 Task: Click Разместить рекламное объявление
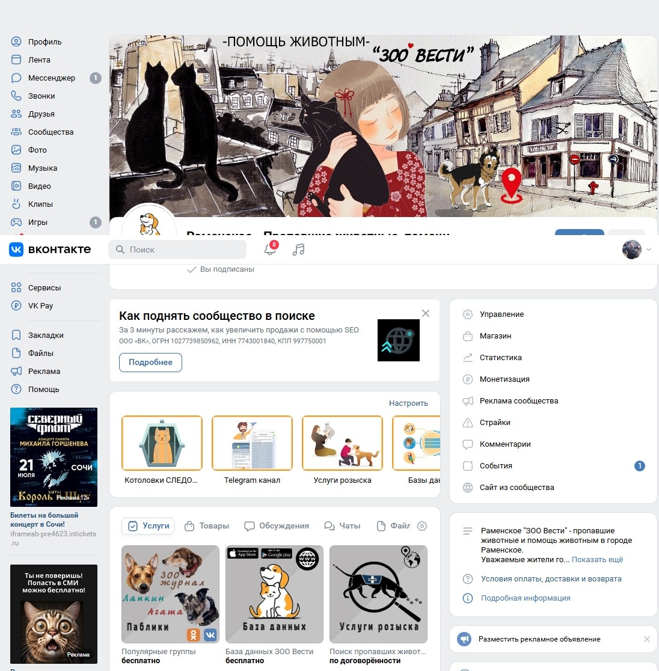(539, 639)
